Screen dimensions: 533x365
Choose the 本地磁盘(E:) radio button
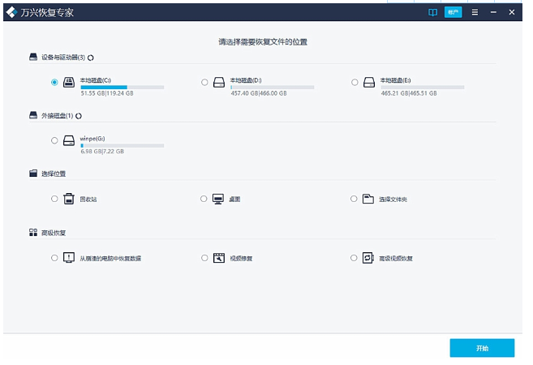355,82
